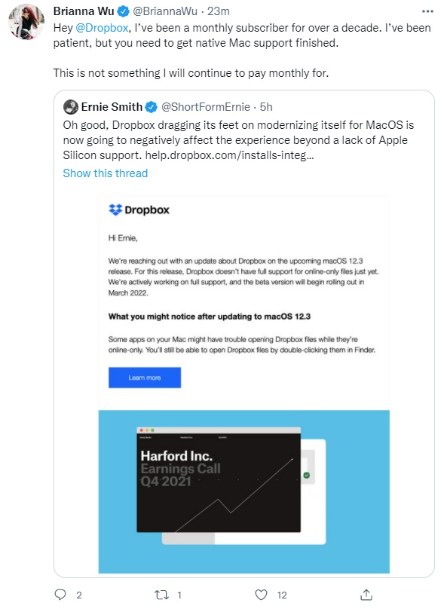Click Brianna Wu's verified badge
444x609 pixels.
123,11
